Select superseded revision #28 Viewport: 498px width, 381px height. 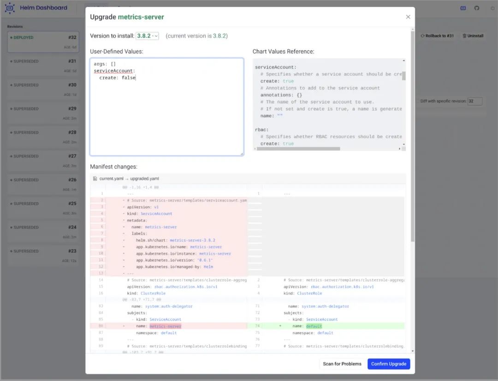point(43,137)
